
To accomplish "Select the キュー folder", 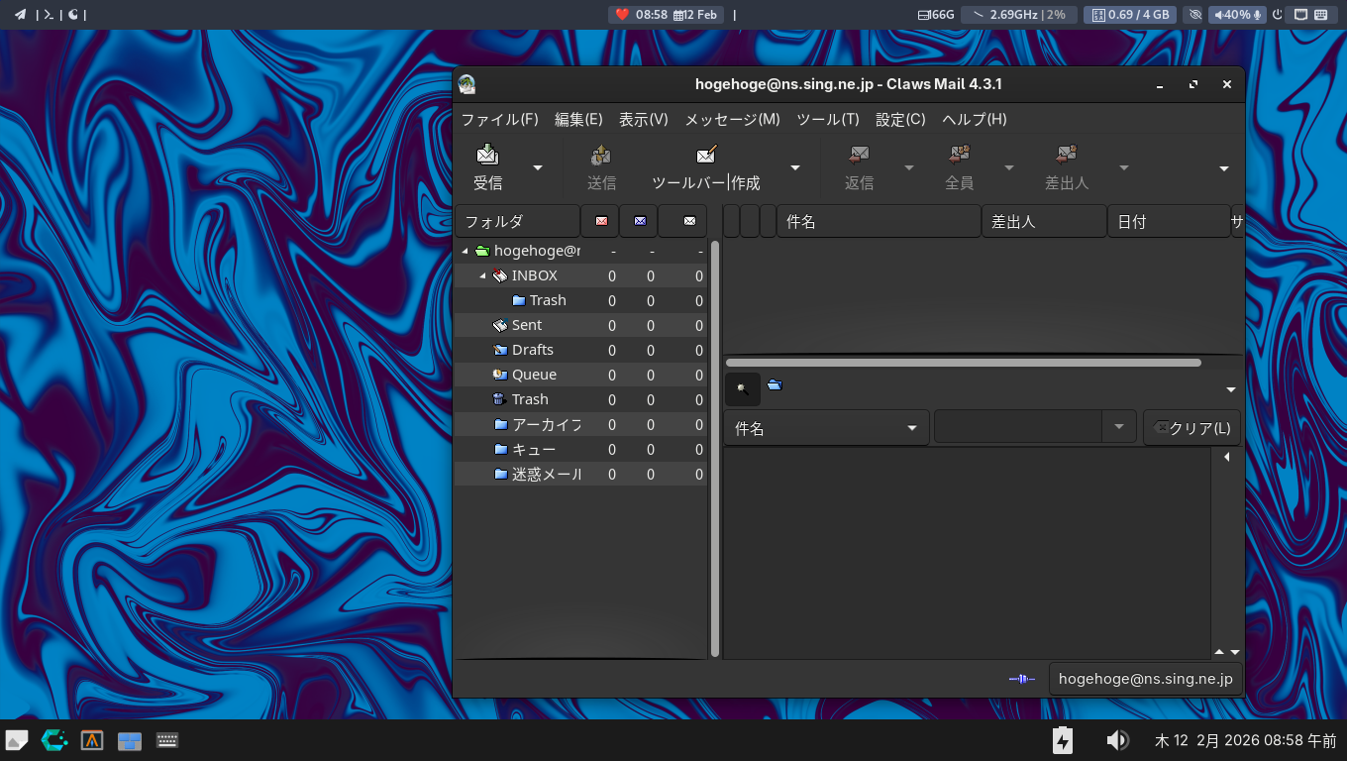I will [580, 449].
